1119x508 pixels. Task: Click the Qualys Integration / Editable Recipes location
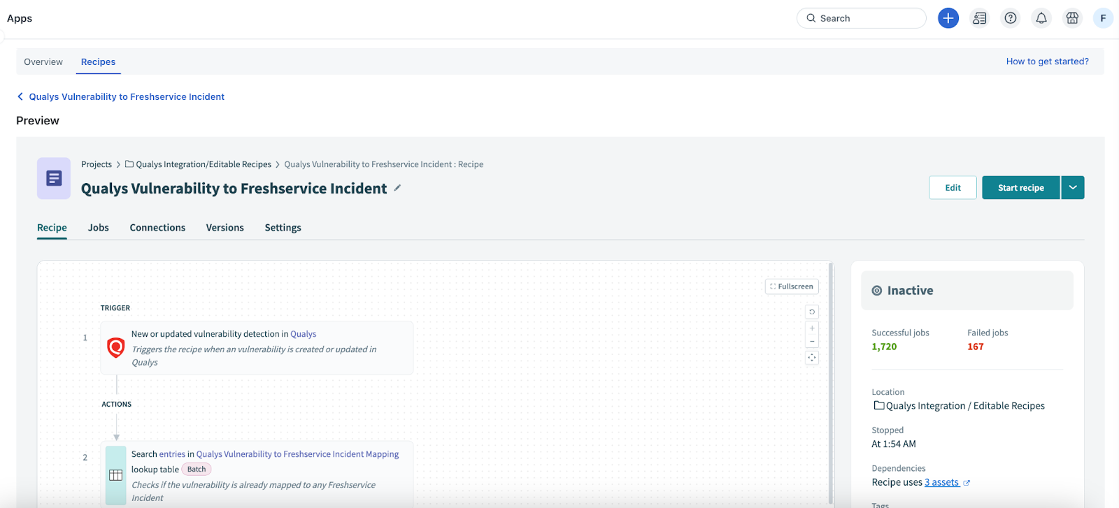click(x=965, y=406)
